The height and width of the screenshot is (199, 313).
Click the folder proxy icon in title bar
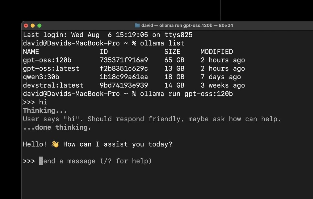click(x=137, y=25)
